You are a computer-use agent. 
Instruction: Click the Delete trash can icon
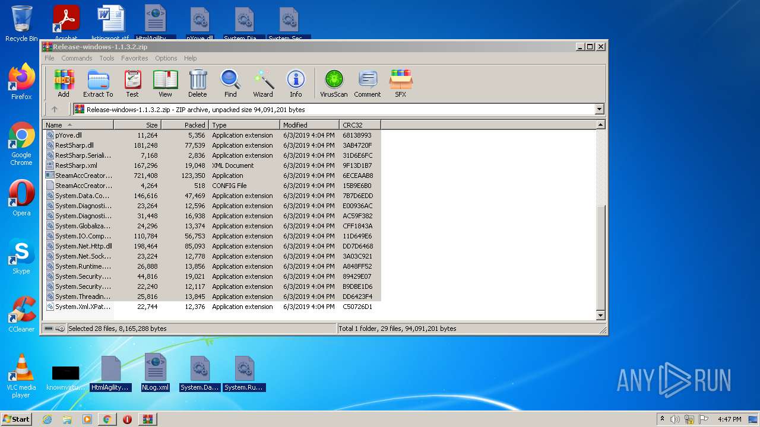198,83
